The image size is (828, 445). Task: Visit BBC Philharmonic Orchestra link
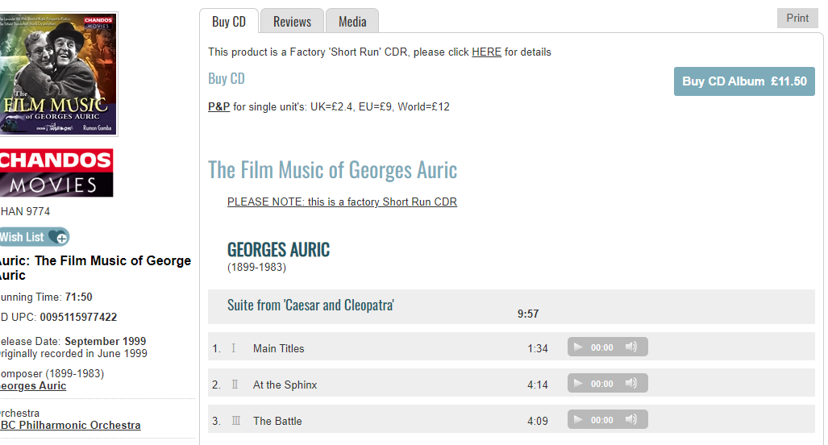click(69, 425)
